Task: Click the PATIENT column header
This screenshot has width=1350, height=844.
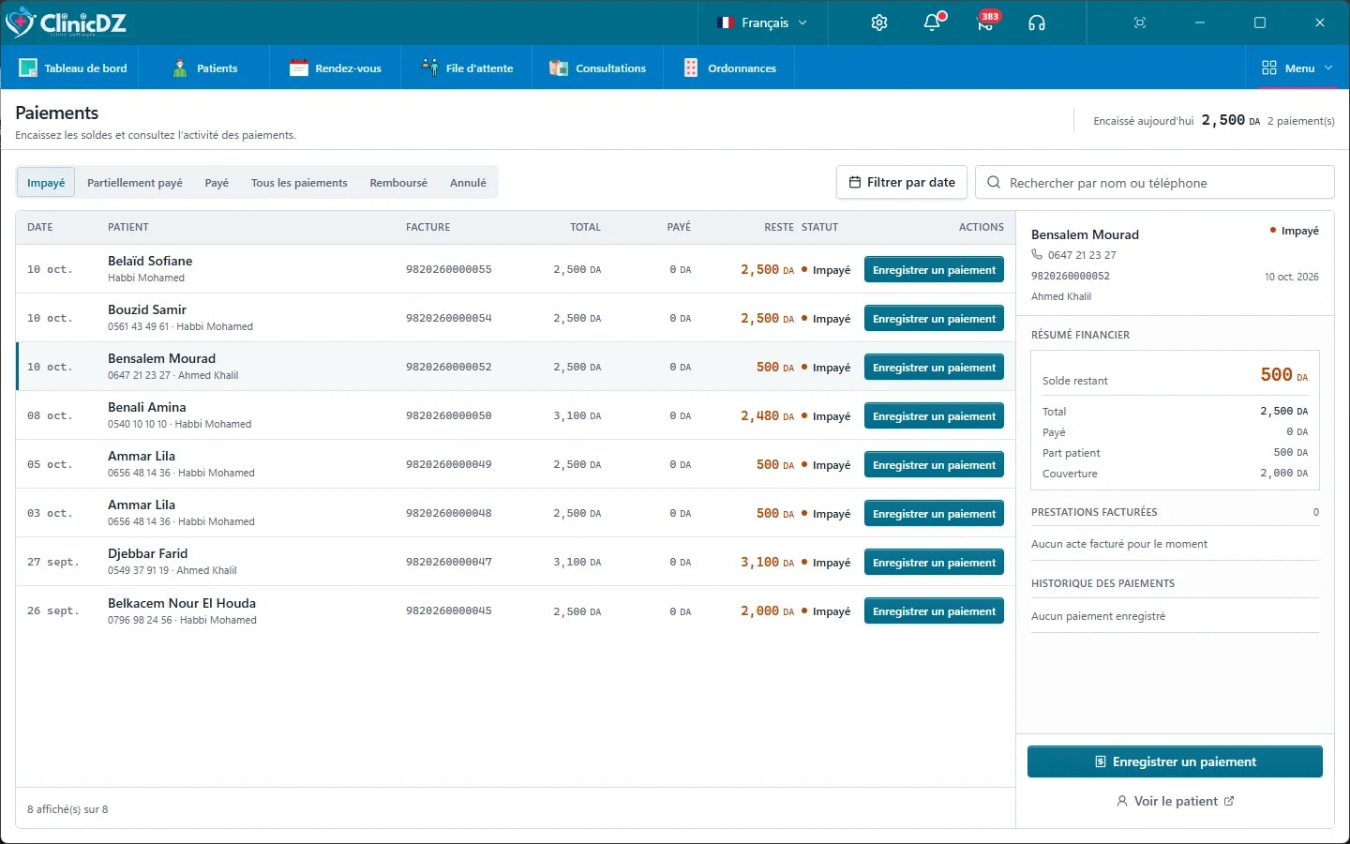Action: point(128,227)
